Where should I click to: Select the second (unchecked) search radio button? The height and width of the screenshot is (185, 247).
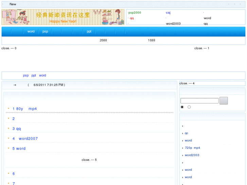point(189,107)
